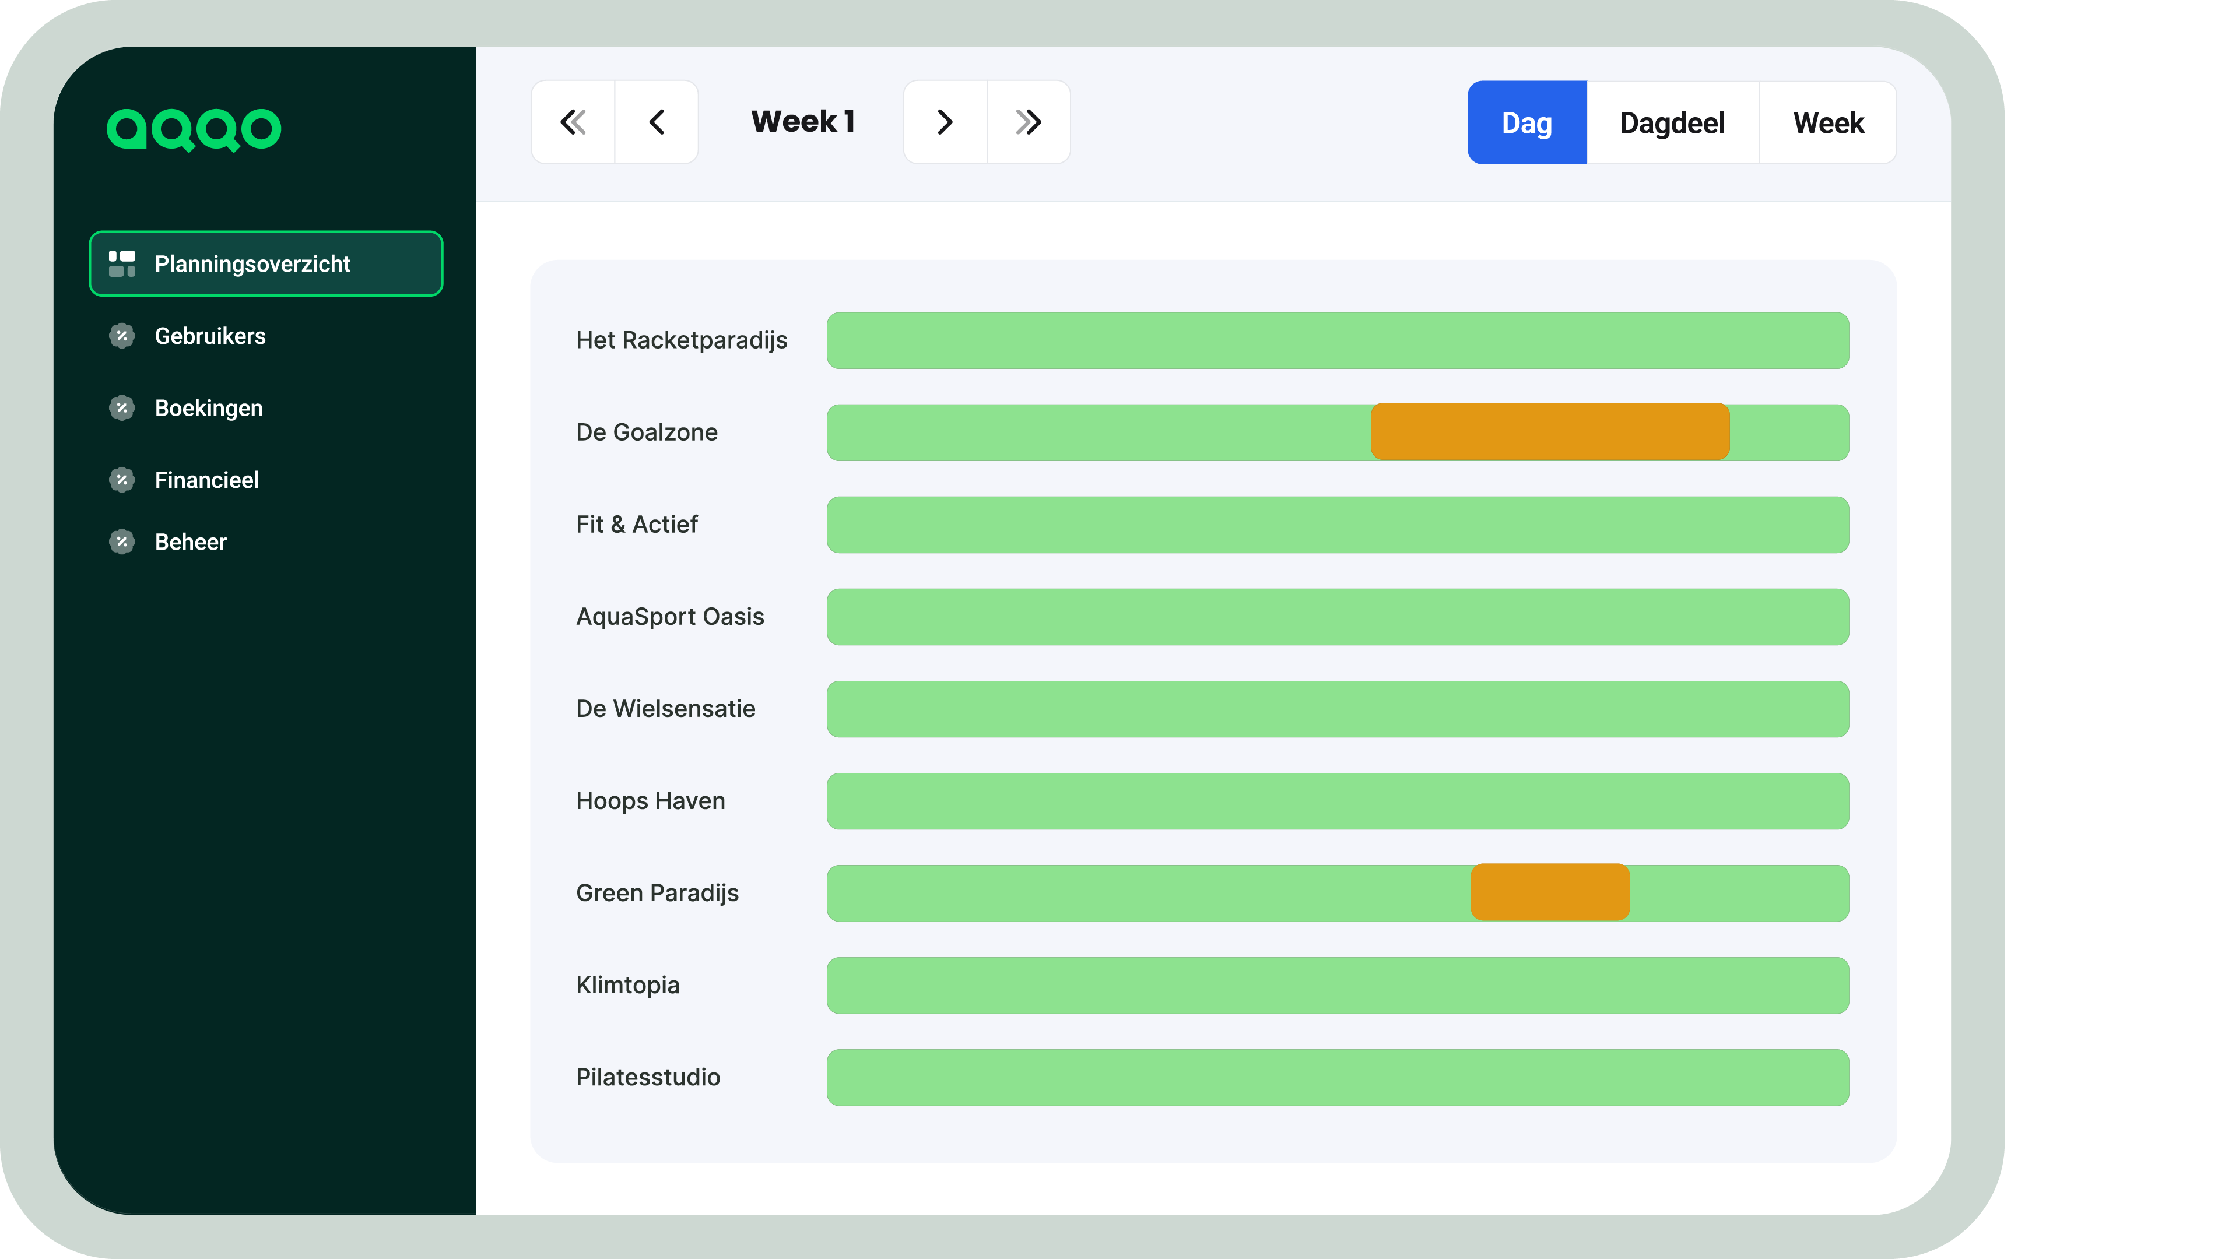Click the Fit & Actief label
The height and width of the screenshot is (1259, 2239).
click(637, 524)
